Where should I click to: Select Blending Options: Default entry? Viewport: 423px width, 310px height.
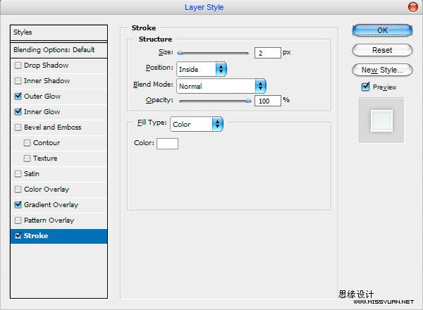59,50
